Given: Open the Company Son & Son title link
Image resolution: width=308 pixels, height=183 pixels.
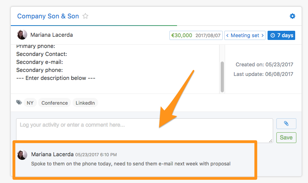Looking at the screenshot, I should coord(48,16).
